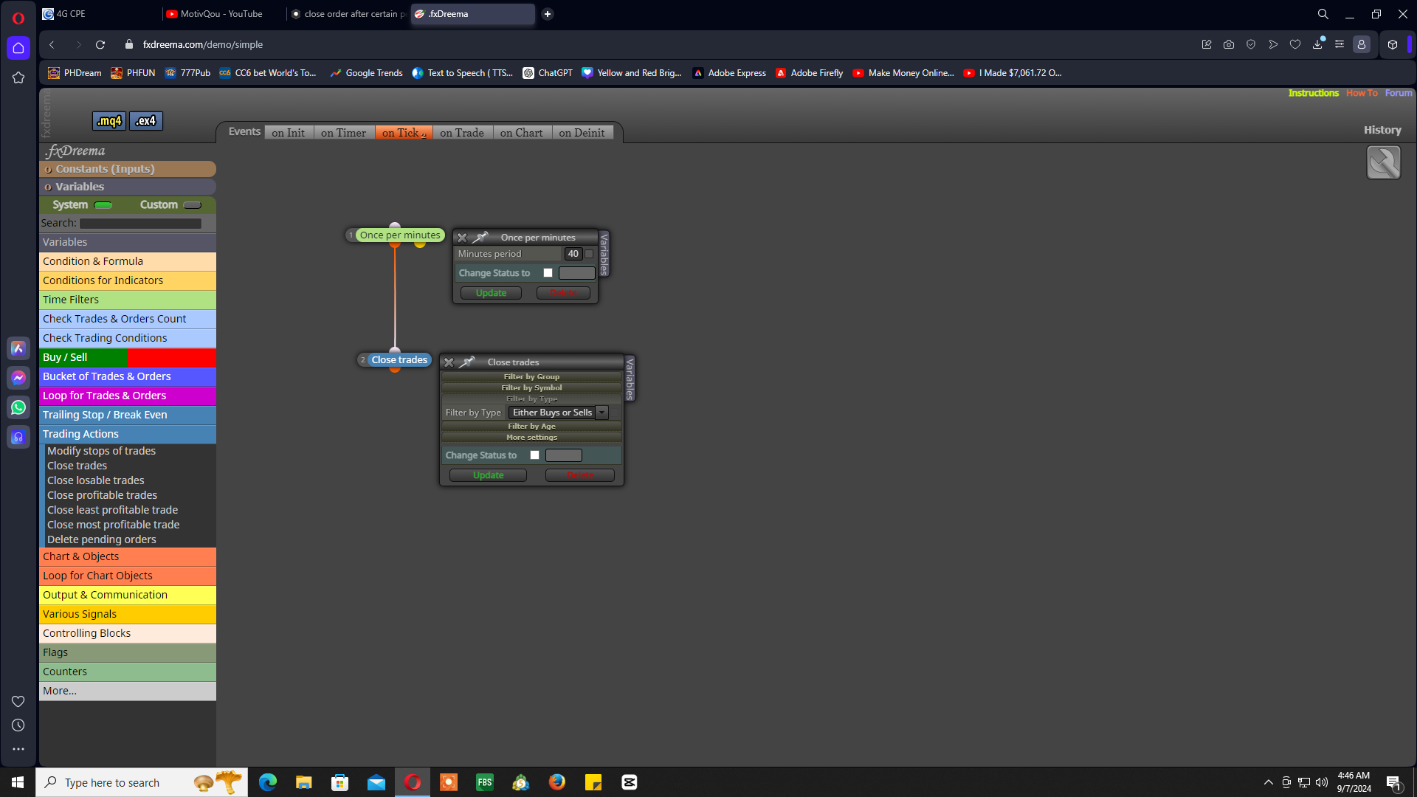Toggle Custom blocks switch

tap(192, 205)
